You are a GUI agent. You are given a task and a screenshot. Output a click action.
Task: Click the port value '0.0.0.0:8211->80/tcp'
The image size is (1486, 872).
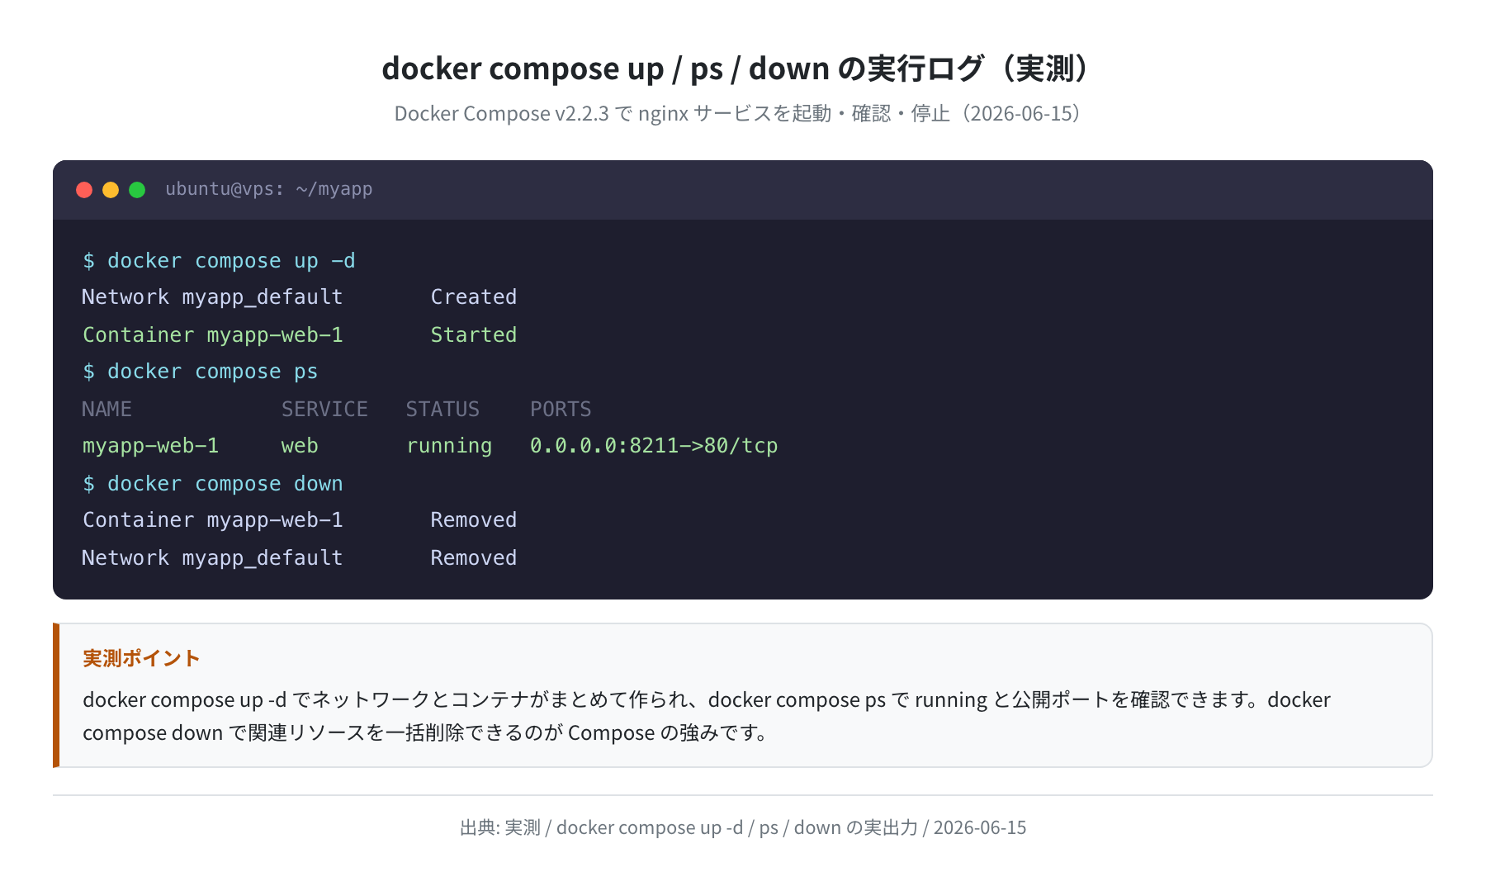[x=654, y=446]
